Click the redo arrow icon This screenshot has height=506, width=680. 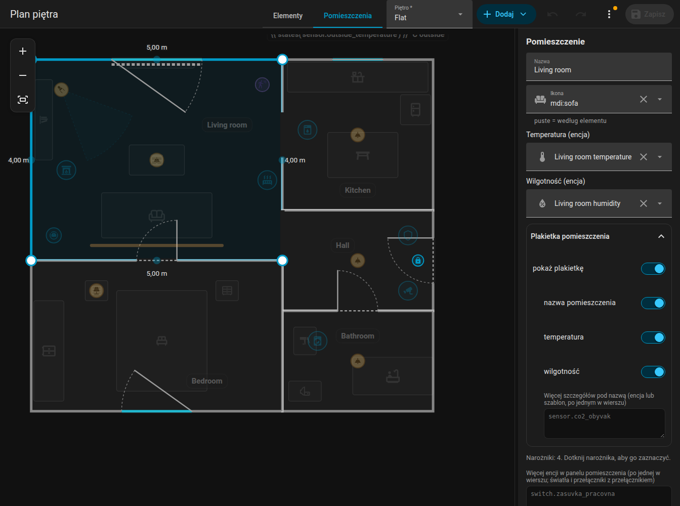581,14
